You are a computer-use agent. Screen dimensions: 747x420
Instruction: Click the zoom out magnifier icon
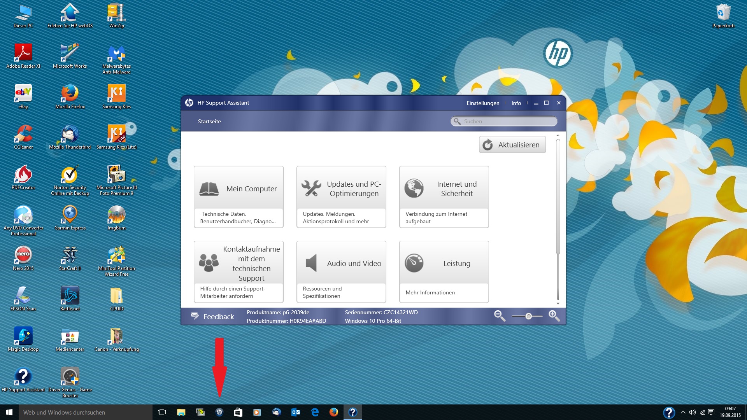point(500,316)
